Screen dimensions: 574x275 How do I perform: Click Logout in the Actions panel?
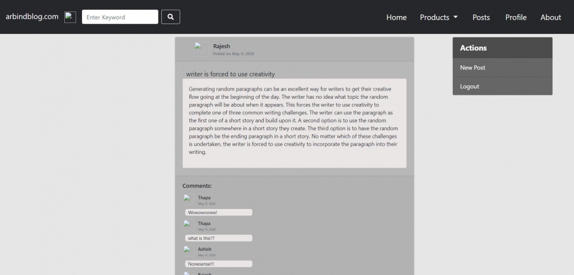(470, 86)
